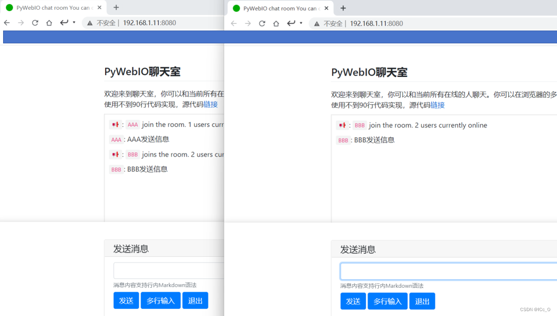Click 发送消息 header in right window
Screen dimensions: 557x316
click(358, 250)
